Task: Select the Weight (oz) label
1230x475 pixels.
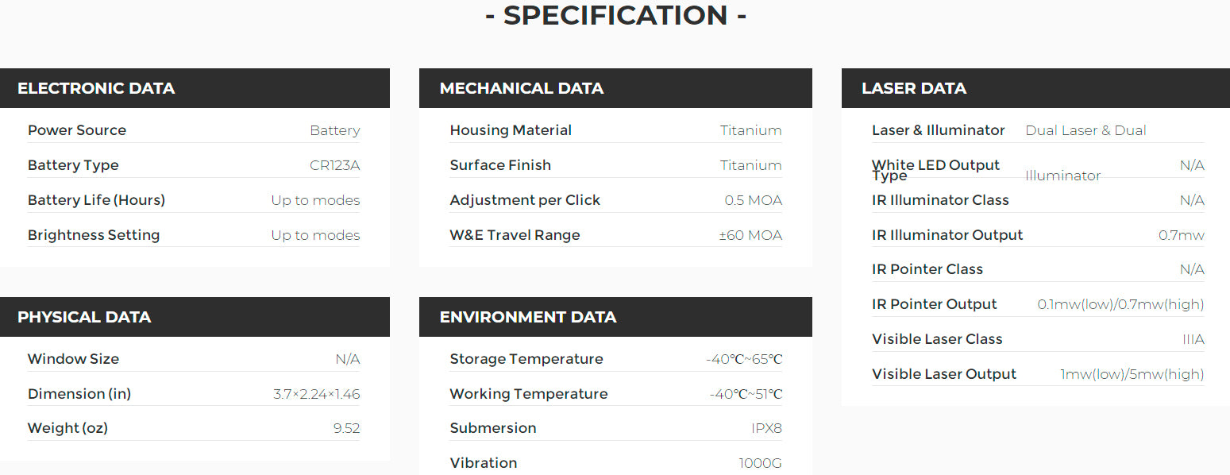Action: (67, 428)
